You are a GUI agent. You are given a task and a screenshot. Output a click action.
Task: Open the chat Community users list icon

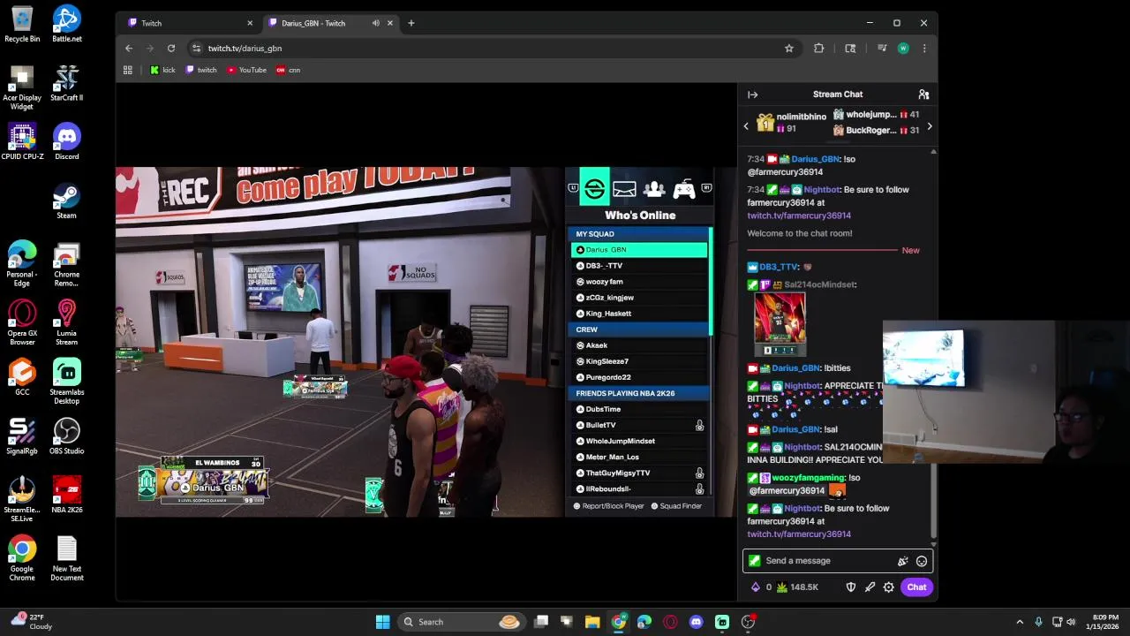click(923, 95)
